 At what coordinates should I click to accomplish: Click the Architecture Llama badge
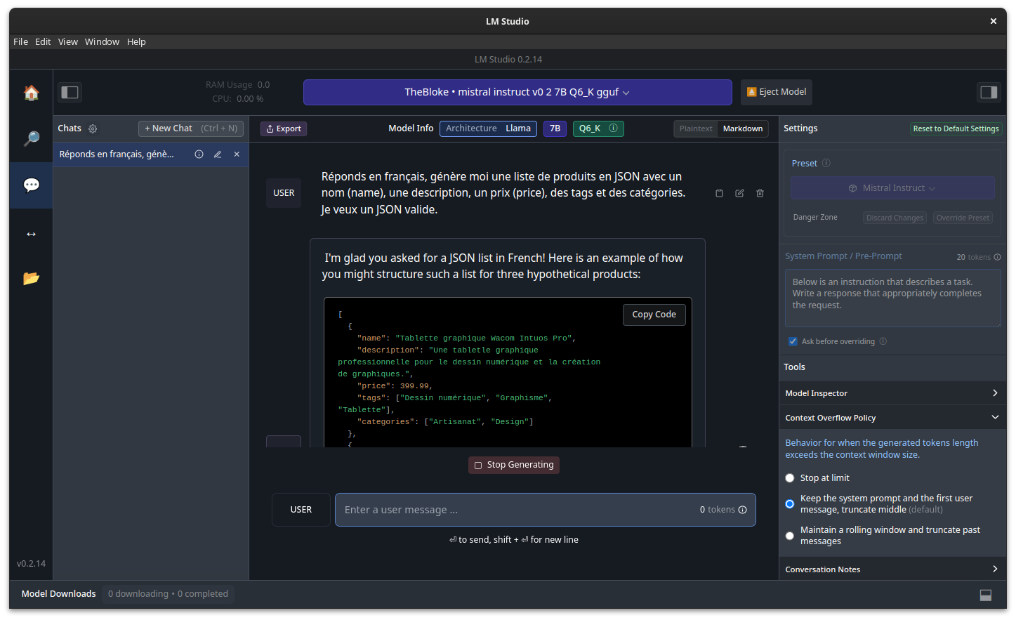point(489,128)
